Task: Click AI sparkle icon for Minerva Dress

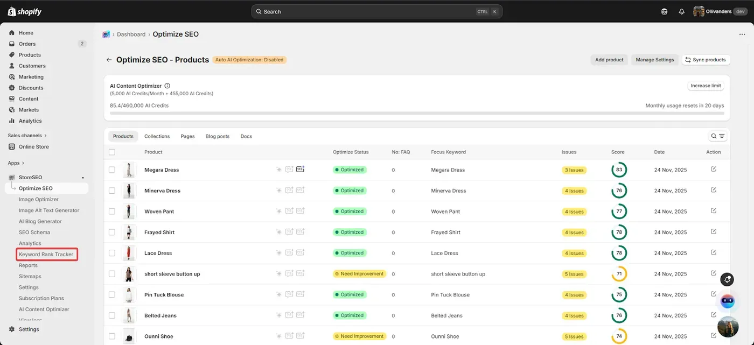Action: click(x=278, y=190)
